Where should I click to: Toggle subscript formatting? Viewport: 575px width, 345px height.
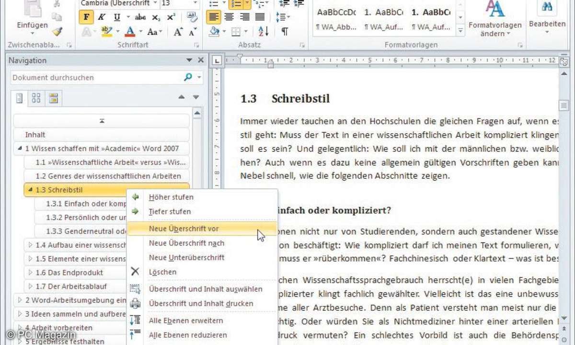pos(156,17)
